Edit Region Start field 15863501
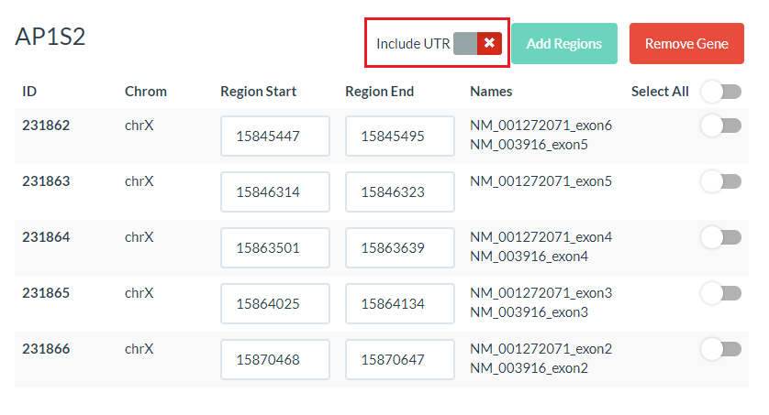This screenshot has height=415, width=769. tap(275, 247)
